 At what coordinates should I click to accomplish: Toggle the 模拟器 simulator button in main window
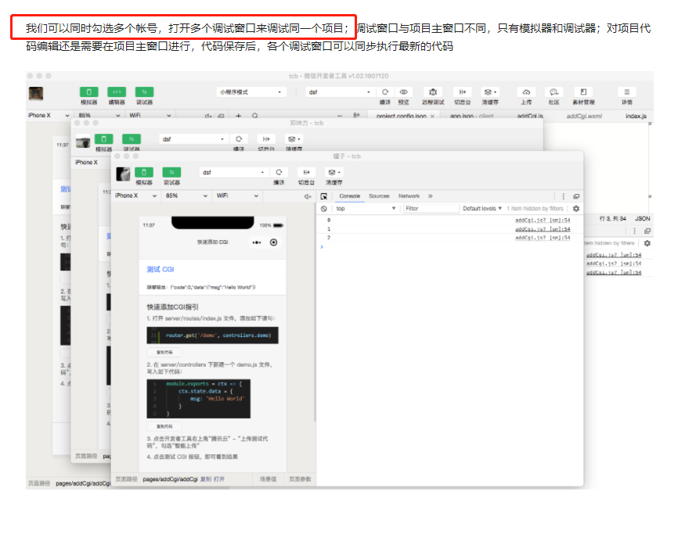coord(88,91)
